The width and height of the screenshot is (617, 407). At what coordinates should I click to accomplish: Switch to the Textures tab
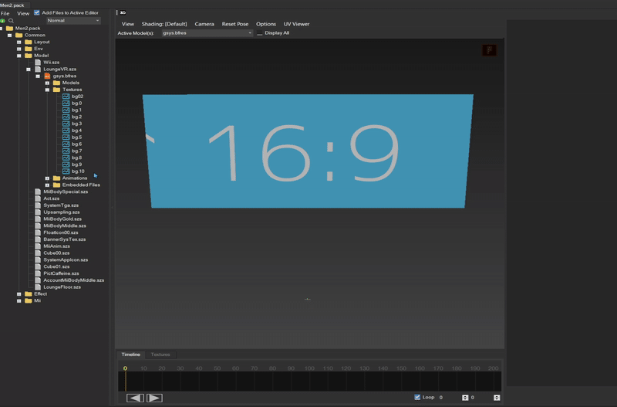160,354
